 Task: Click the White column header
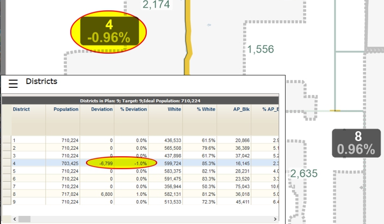(x=174, y=109)
